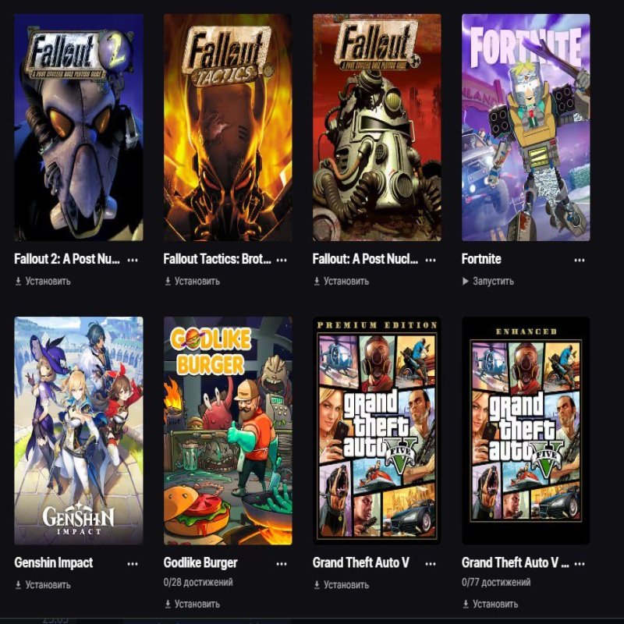View GTA V Enhanced 0/77 achievements

coord(496,582)
